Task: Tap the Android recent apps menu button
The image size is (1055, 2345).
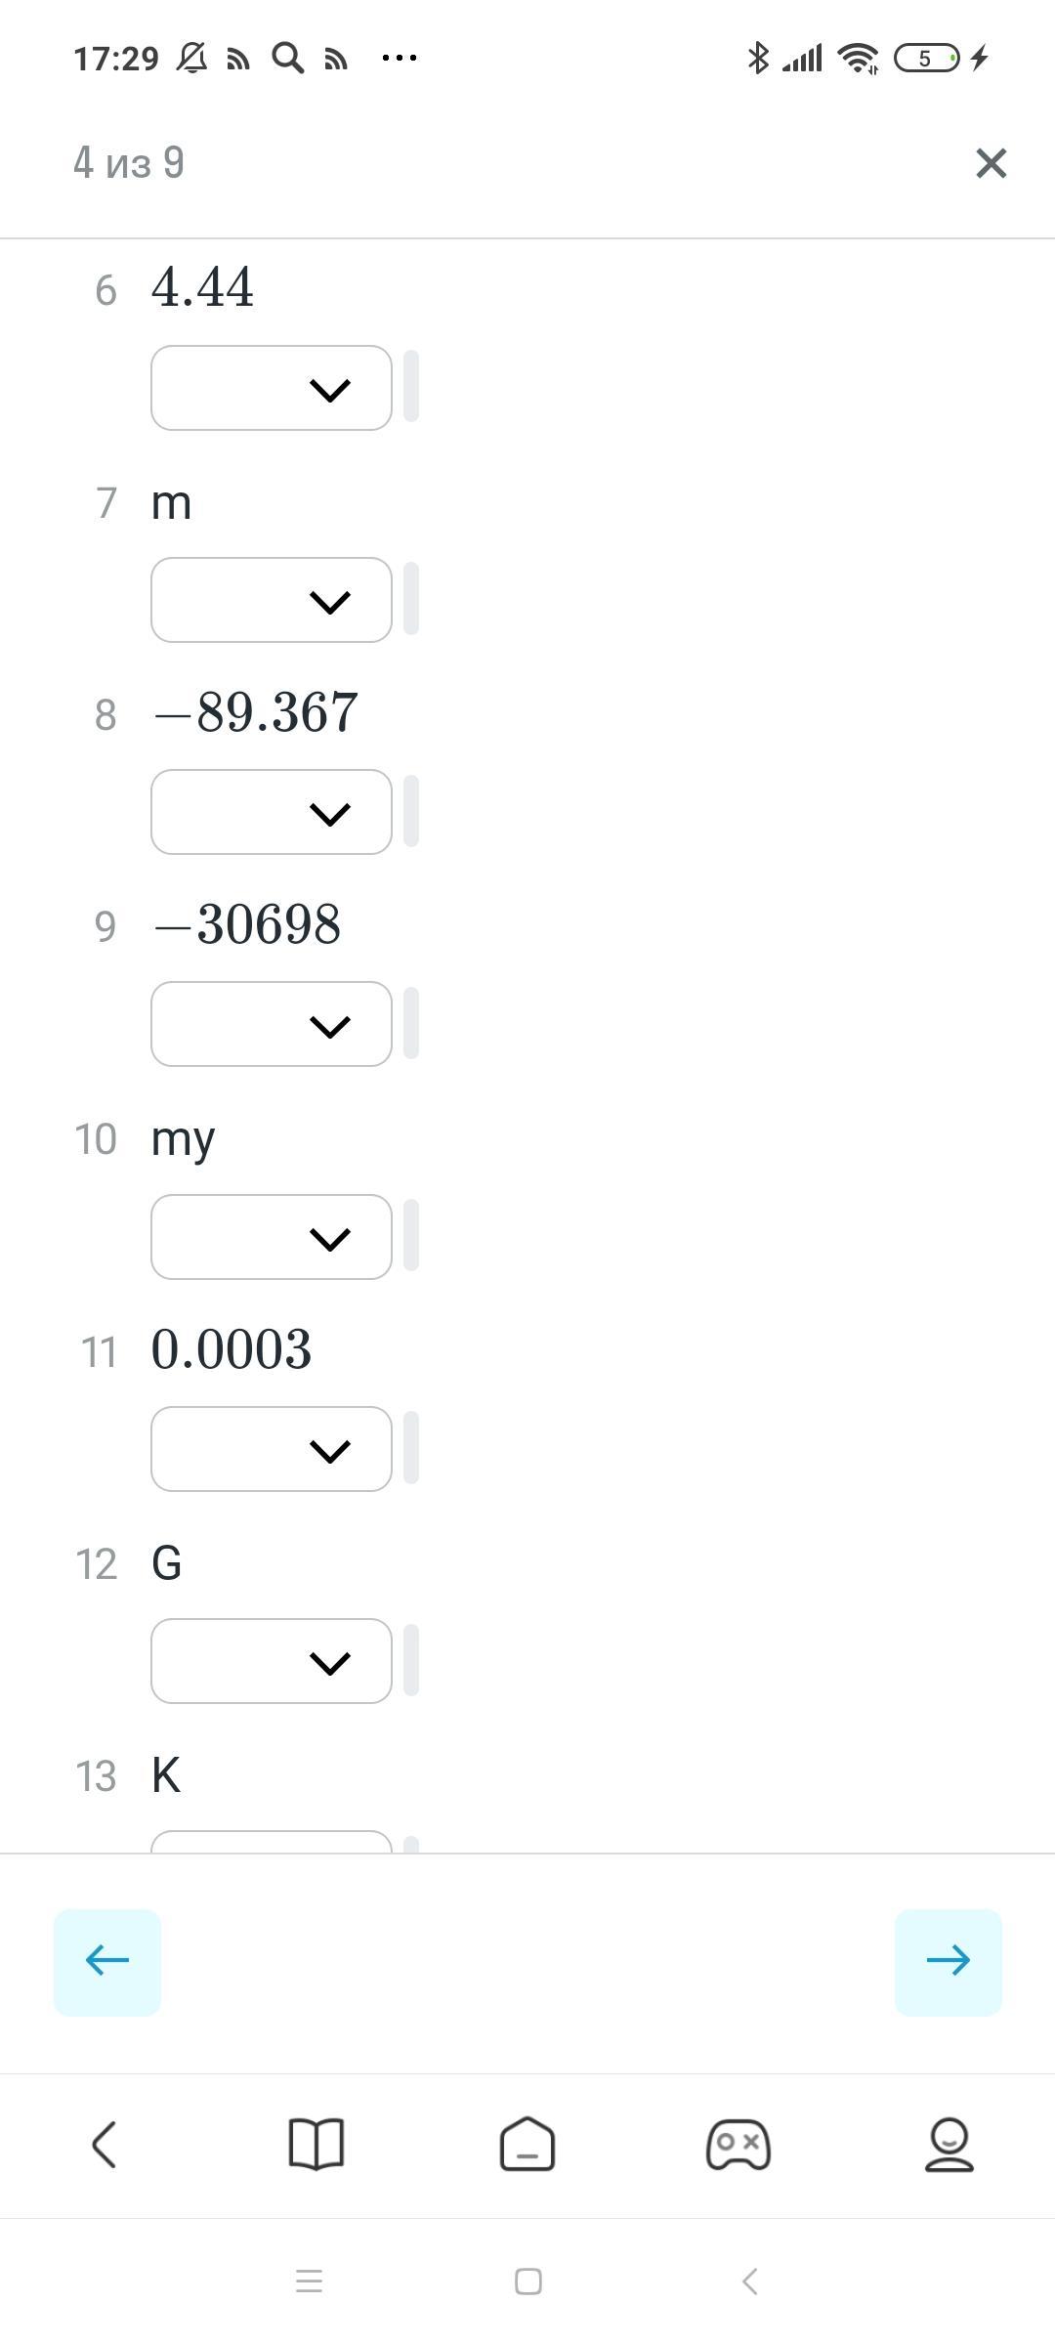Action: tap(309, 2282)
